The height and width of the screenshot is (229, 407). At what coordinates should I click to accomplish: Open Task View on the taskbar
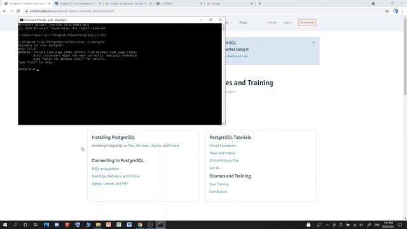tap(36, 225)
